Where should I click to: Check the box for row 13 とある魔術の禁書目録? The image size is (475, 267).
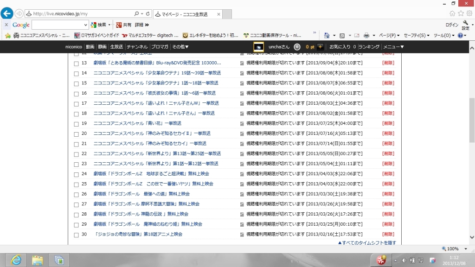pyautogui.click(x=77, y=64)
